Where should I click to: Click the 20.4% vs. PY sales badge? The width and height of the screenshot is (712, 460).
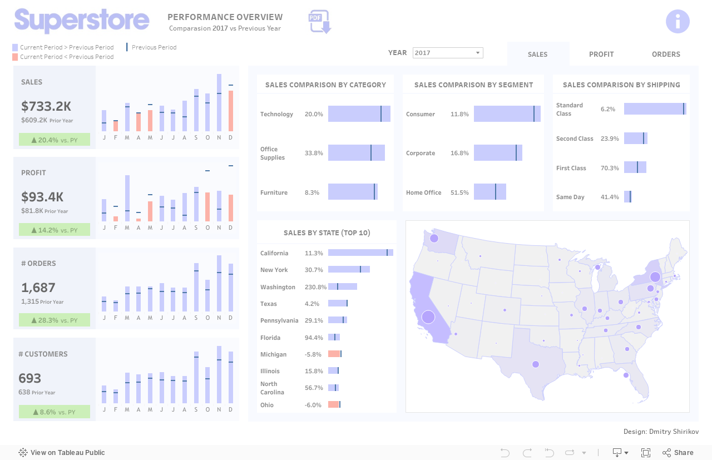55,140
